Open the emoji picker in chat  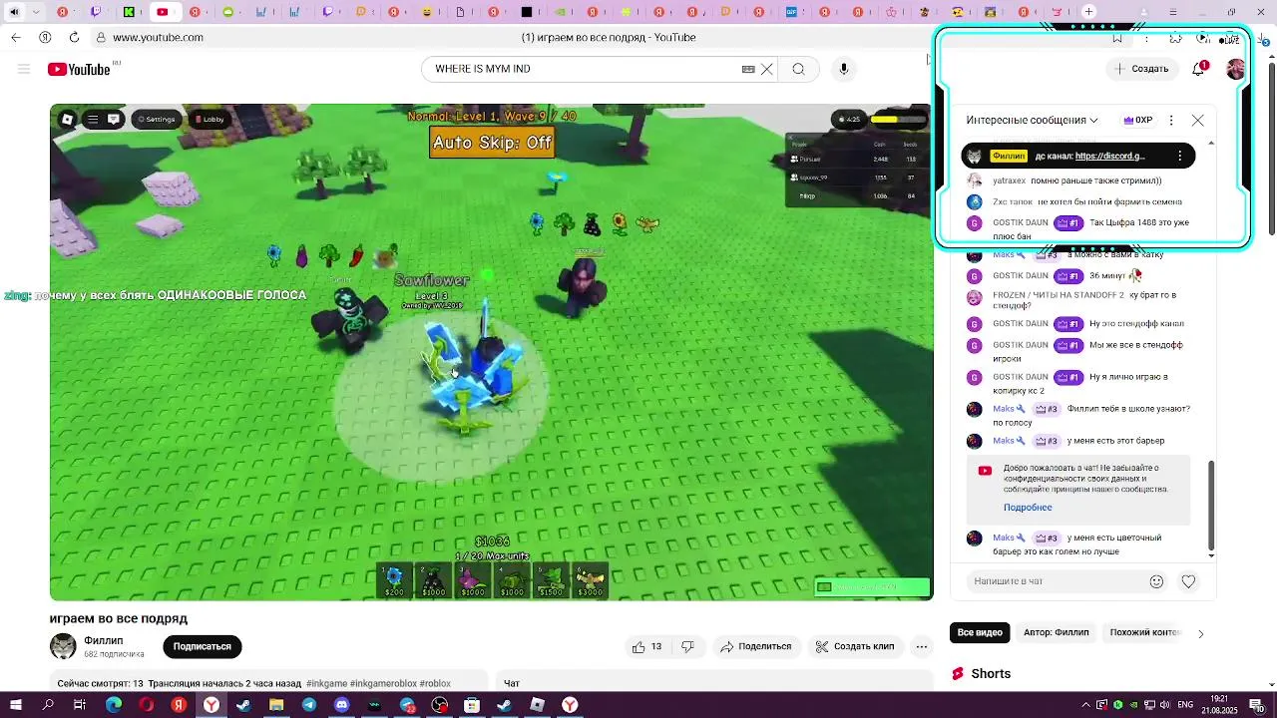tap(1156, 581)
